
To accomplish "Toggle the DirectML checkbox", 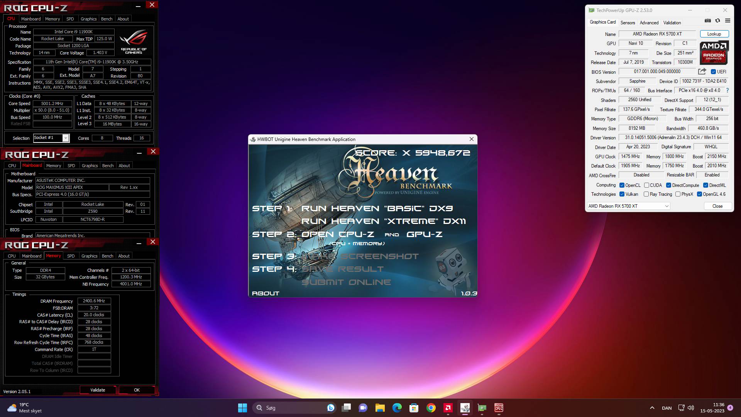I will [x=705, y=185].
